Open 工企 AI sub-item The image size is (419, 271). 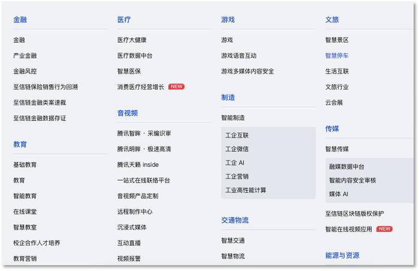(x=235, y=163)
